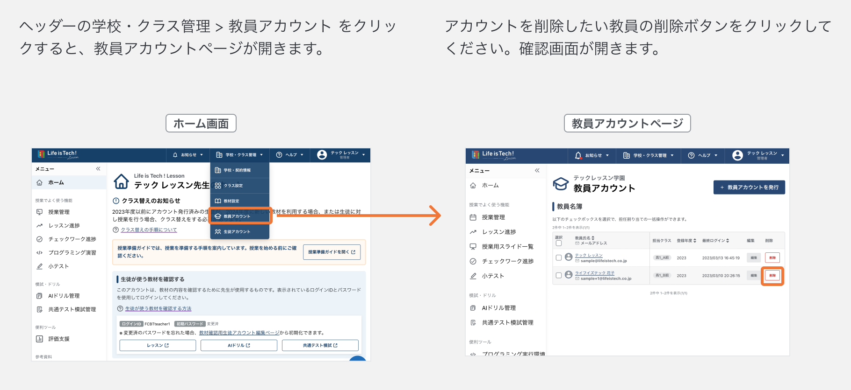Image resolution: width=851 pixels, height=390 pixels.
Task: Open the ライフイズテック 花子 teacher name link
Action: (595, 273)
